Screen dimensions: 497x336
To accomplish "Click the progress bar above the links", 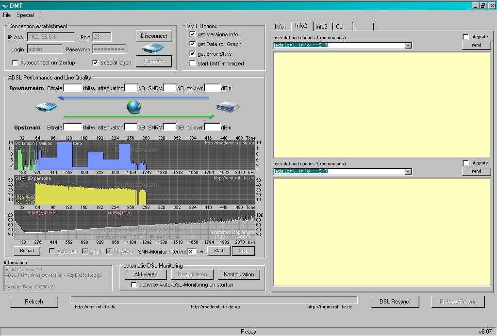I will coord(214,300).
